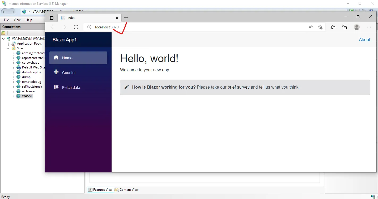
Task: Add this page to favorites
Action: pyautogui.click(x=320, y=27)
